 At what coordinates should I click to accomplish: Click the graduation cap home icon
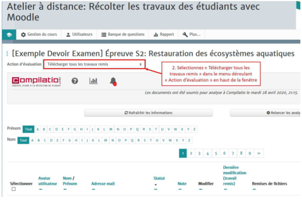pos(9,34)
